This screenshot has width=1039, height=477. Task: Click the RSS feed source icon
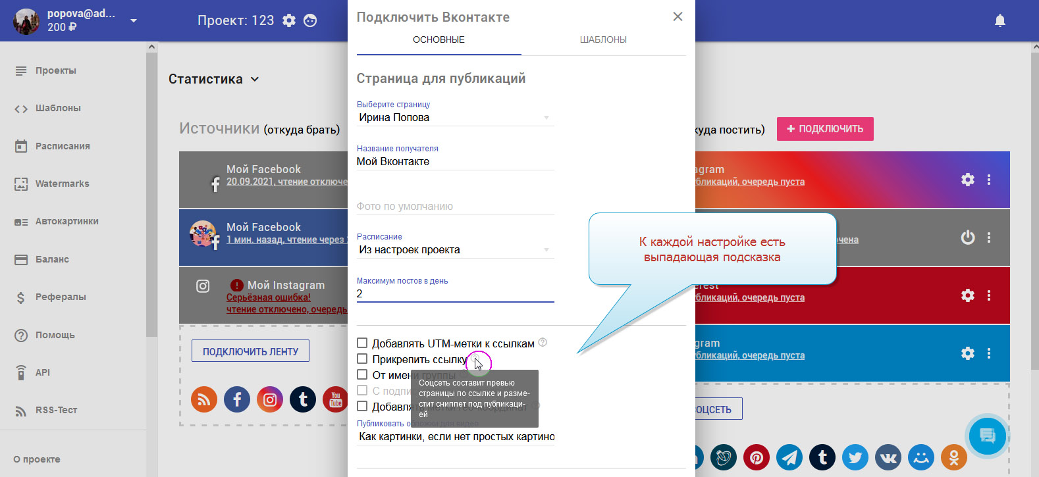pyautogui.click(x=204, y=399)
